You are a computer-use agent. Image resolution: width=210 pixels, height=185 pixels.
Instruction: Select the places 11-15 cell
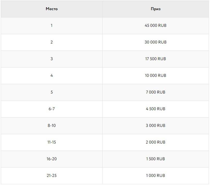(x=52, y=142)
